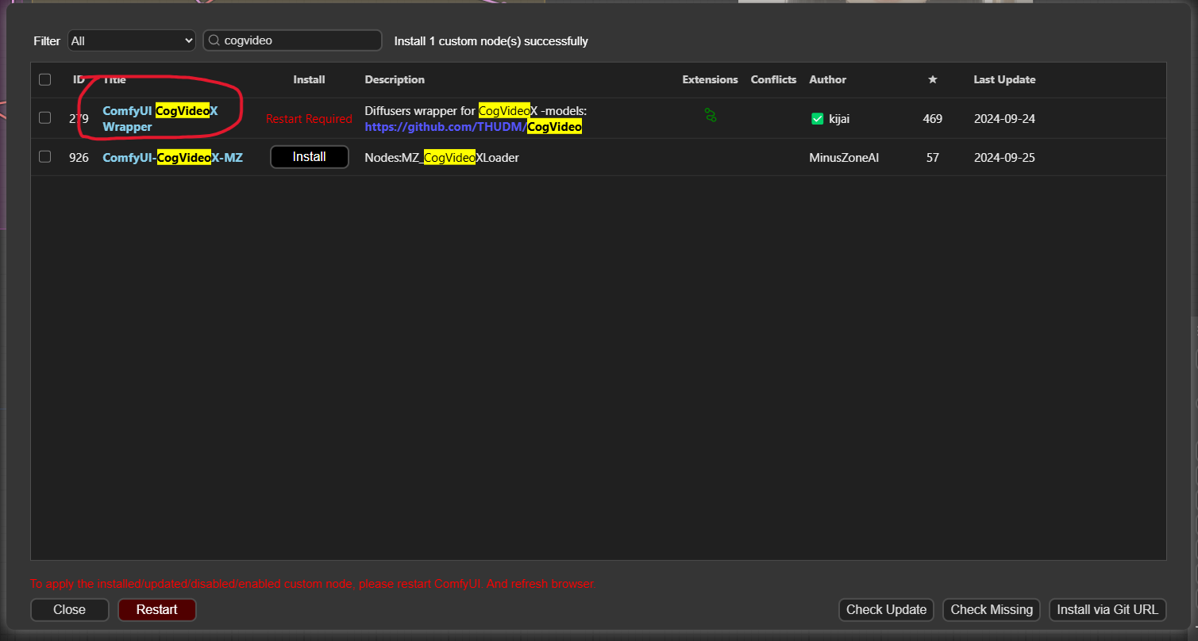Click author name MinusZoneAI
The width and height of the screenshot is (1198, 641).
tap(844, 158)
